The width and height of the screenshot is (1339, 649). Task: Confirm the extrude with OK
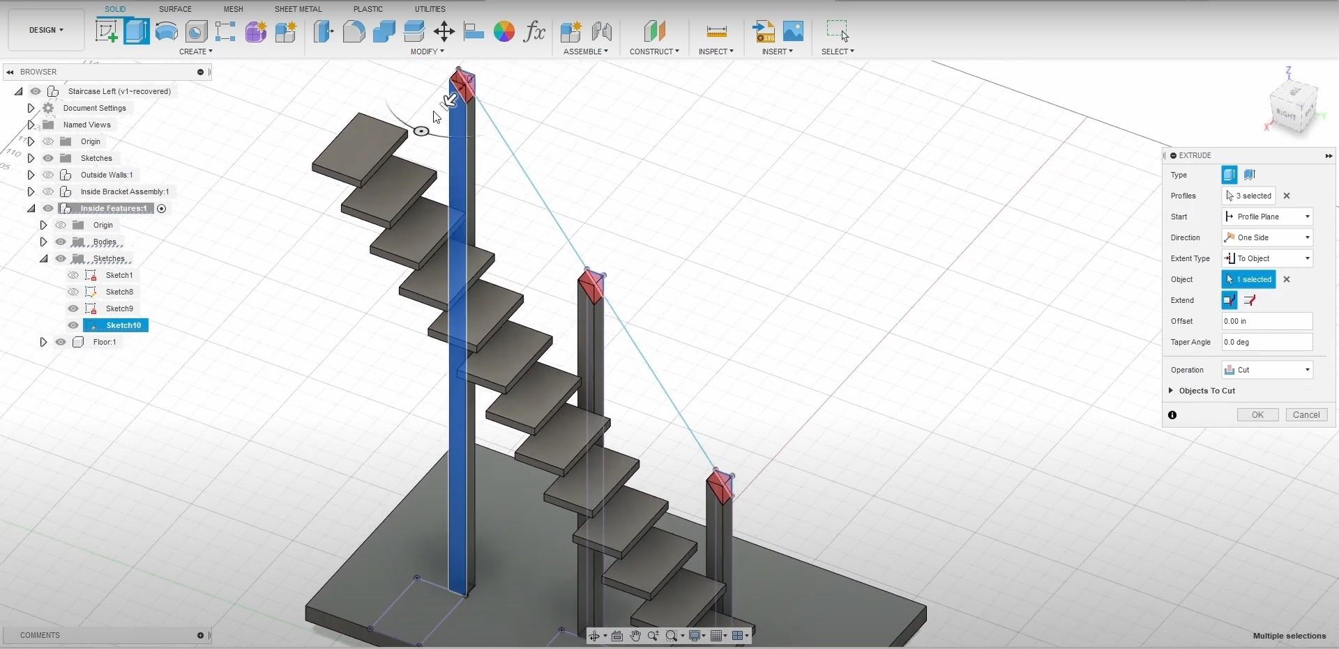pos(1257,415)
